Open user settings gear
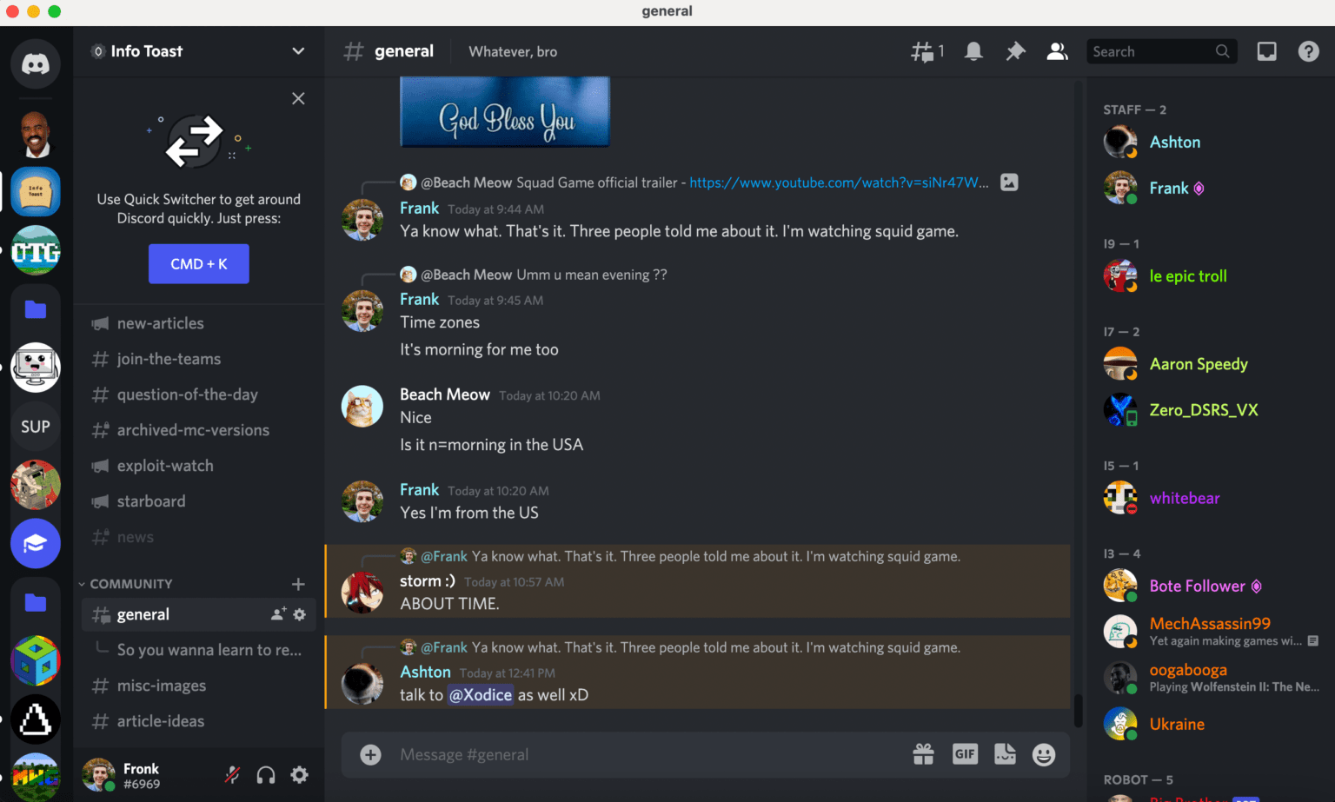Image resolution: width=1335 pixels, height=802 pixels. tap(299, 774)
